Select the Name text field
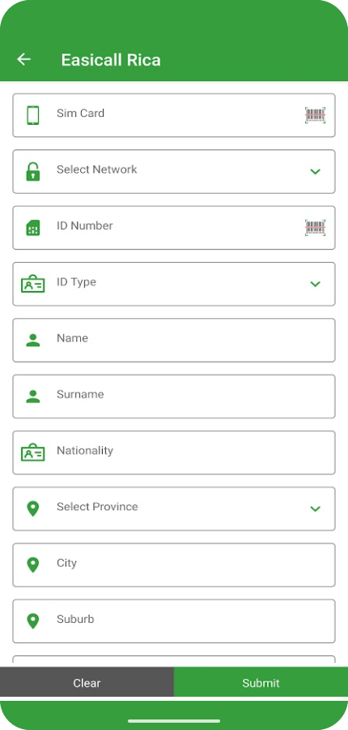The height and width of the screenshot is (730, 348). 174,341
